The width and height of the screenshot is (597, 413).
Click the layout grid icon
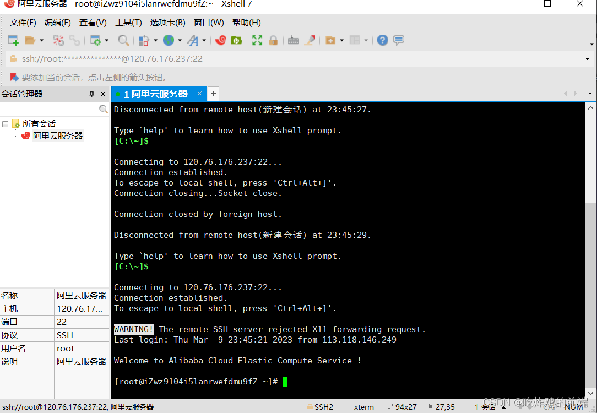point(355,40)
